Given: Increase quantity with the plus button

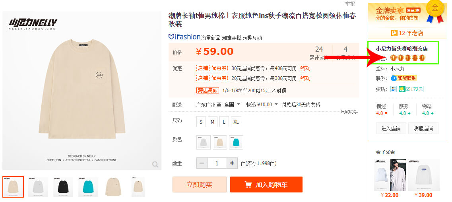Looking at the screenshot, I should pos(232,163).
